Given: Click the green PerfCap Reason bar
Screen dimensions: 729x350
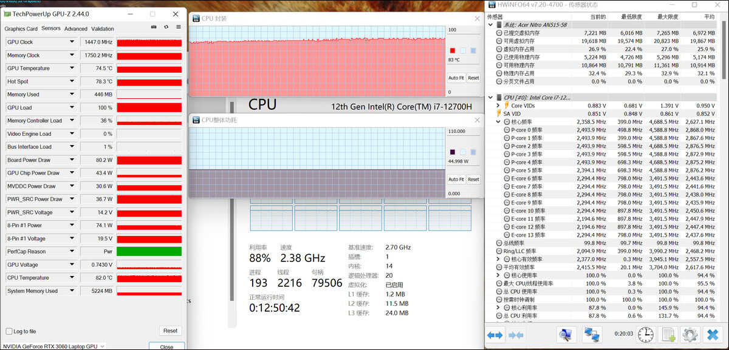Looking at the screenshot, I should (149, 252).
